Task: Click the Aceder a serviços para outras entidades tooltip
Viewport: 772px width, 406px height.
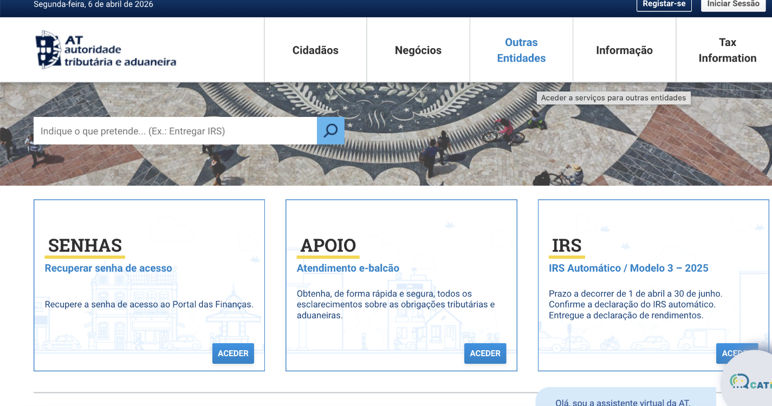Action: click(613, 98)
